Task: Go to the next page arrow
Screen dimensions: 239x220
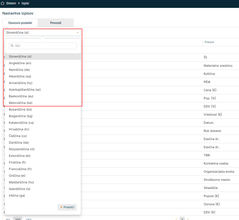Action: pos(188,219)
